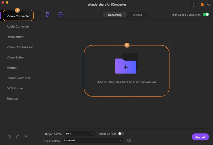This screenshot has height=145, width=213.
Task: Select the Converting tab
Action: pos(115,15)
